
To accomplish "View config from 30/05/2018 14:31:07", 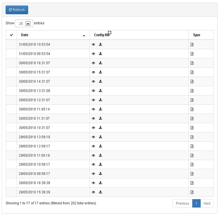I will coord(93,81).
